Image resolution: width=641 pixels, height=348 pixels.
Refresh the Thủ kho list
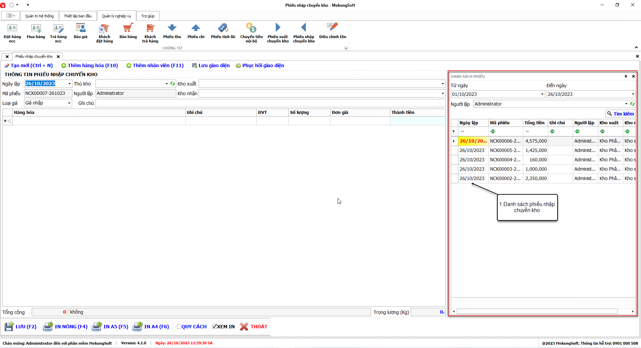[173, 84]
